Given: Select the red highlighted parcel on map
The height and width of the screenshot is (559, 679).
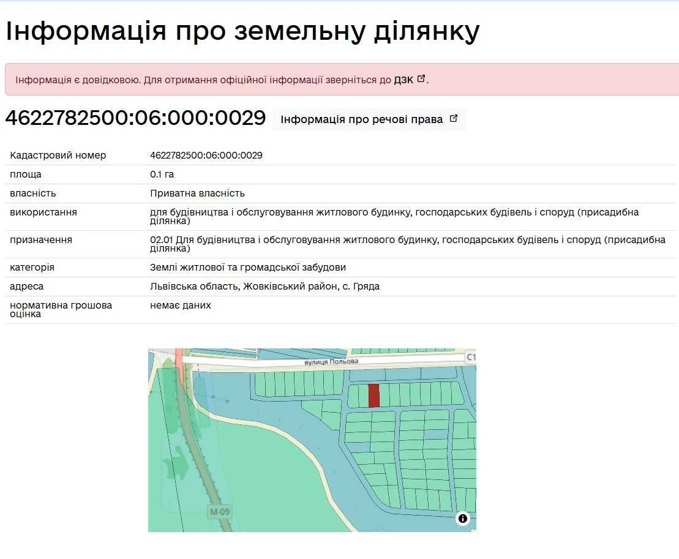Looking at the screenshot, I should click(x=373, y=396).
